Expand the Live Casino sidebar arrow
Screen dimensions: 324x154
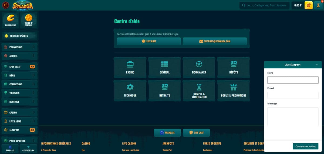(x=33, y=121)
